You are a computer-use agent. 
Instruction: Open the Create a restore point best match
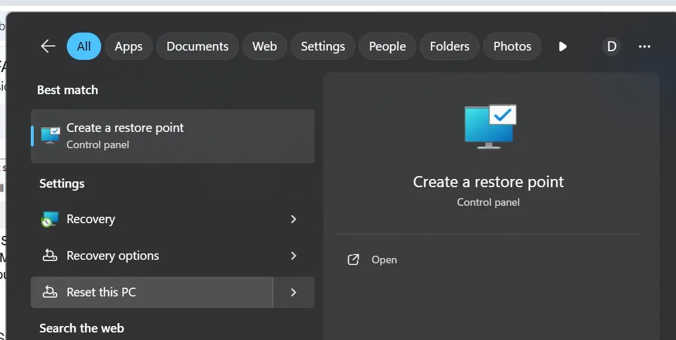click(125, 135)
